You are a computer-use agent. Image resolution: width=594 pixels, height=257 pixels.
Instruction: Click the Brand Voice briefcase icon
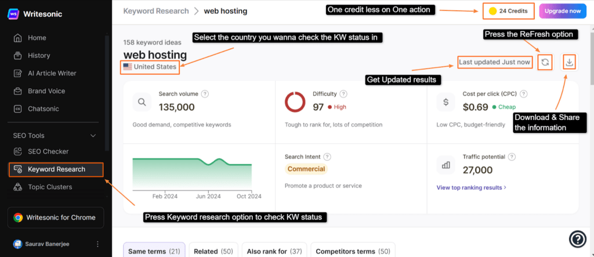click(17, 91)
